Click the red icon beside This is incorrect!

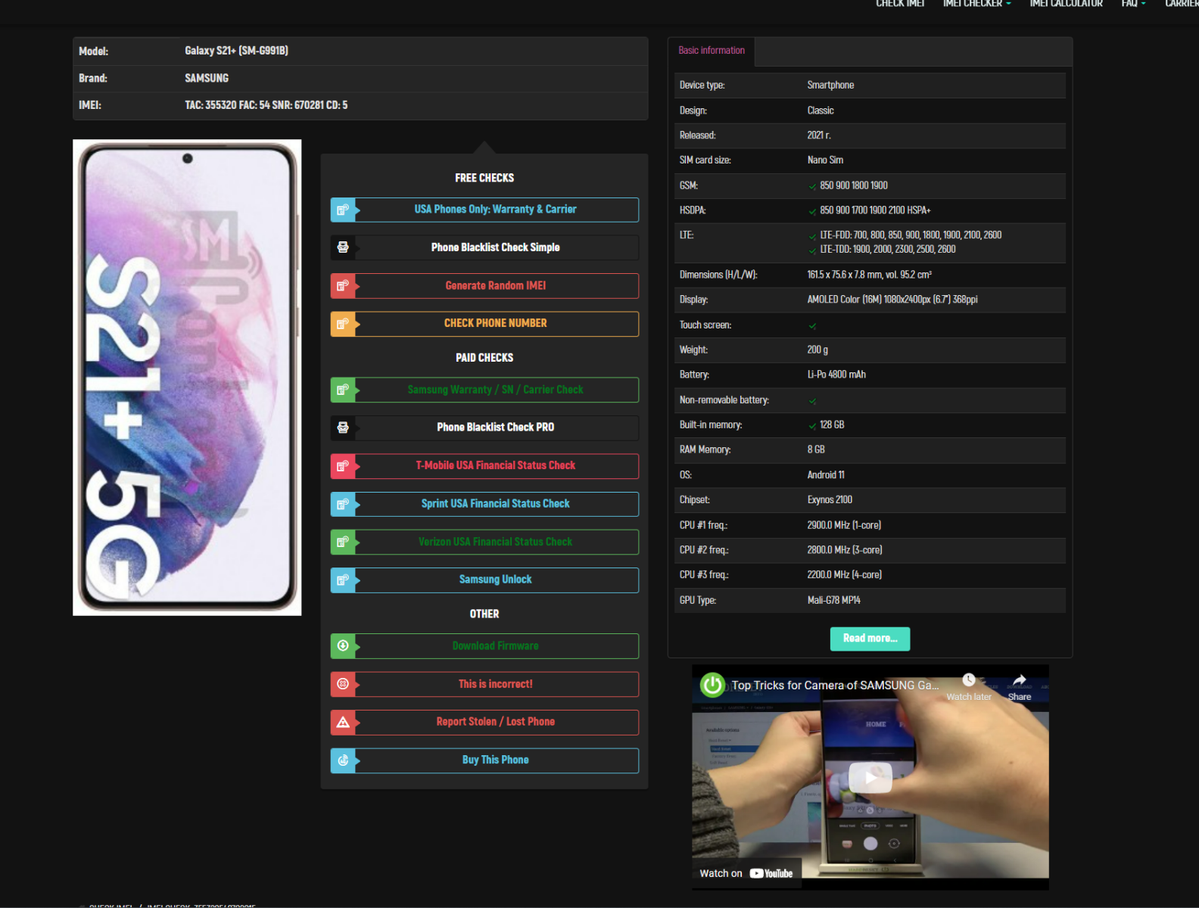343,684
